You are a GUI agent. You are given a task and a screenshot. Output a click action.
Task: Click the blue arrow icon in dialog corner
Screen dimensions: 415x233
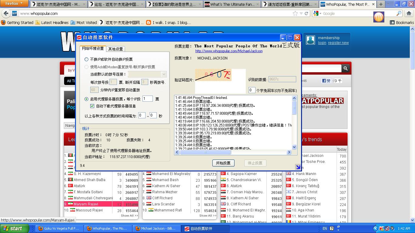pyautogui.click(x=298, y=167)
